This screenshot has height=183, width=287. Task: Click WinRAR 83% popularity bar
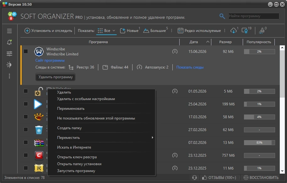coord(259,143)
